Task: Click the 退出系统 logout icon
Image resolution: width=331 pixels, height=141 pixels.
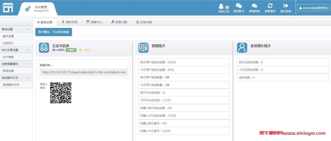Action: coord(285,6)
